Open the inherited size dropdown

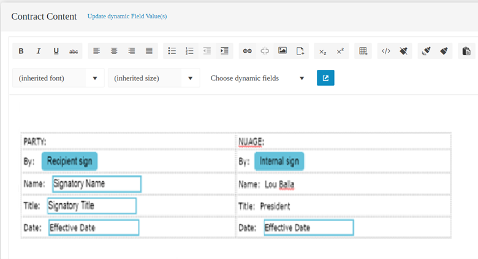(154, 78)
